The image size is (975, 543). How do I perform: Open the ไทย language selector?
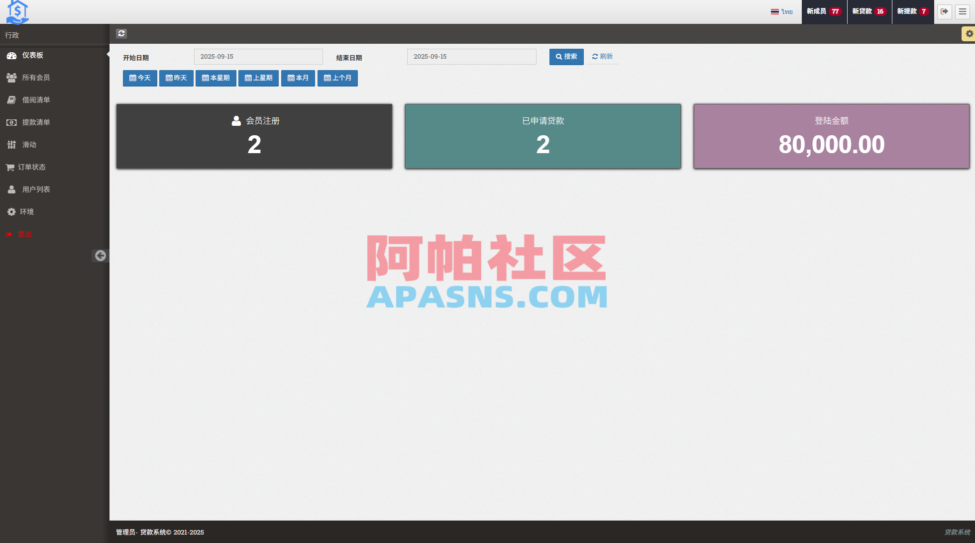coord(782,11)
